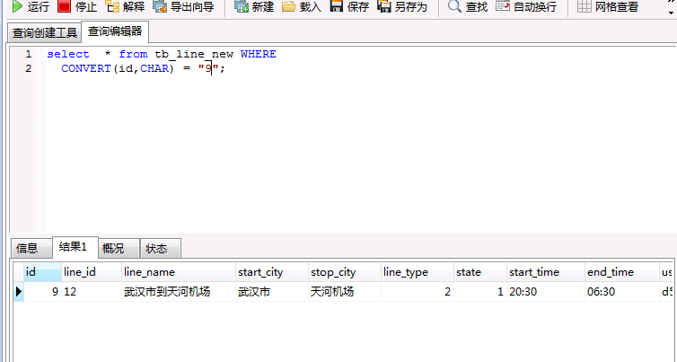Click the state column header
Image resolution: width=677 pixels, height=362 pixels.
point(480,272)
